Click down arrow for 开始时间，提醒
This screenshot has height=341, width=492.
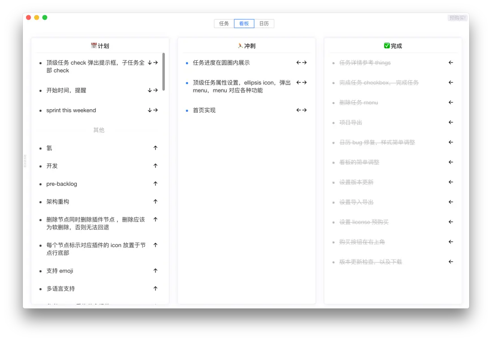click(150, 90)
